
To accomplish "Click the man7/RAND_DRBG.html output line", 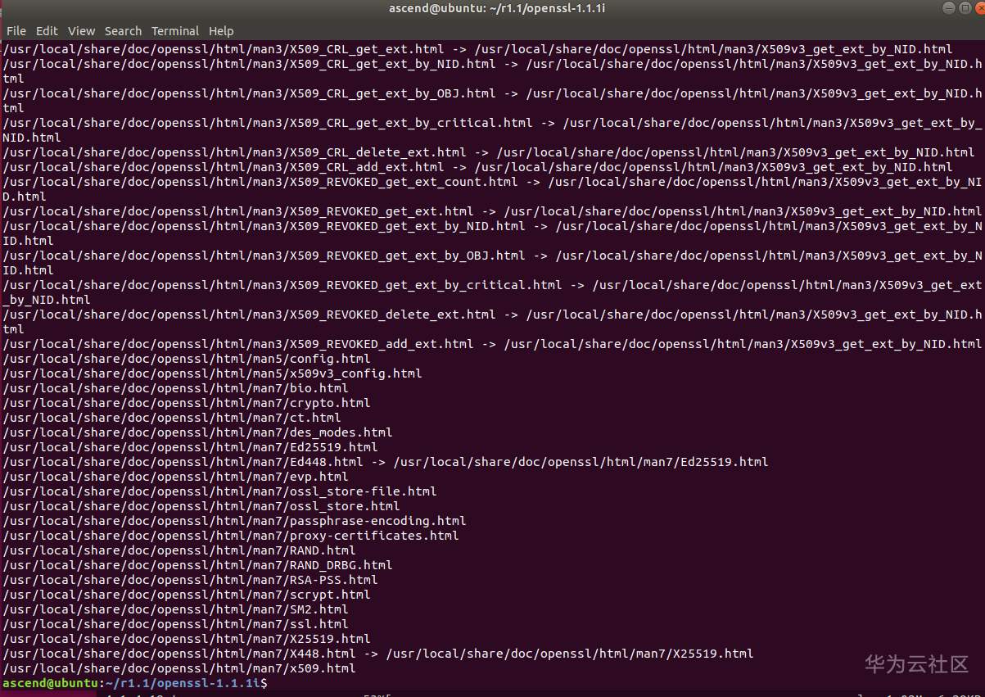I will pyautogui.click(x=197, y=565).
